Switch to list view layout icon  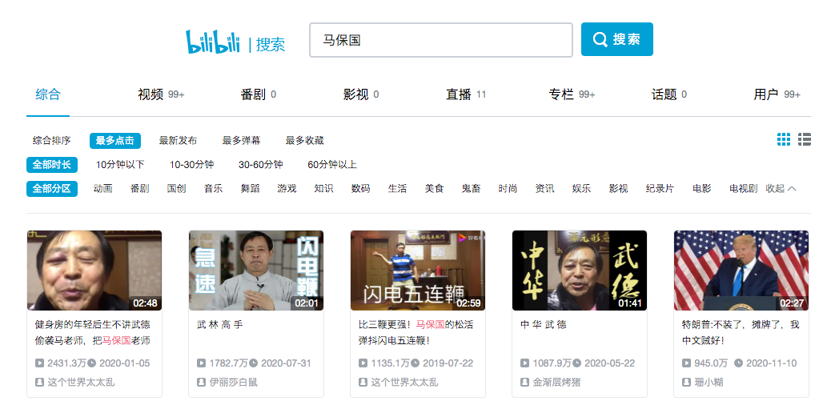coord(805,140)
